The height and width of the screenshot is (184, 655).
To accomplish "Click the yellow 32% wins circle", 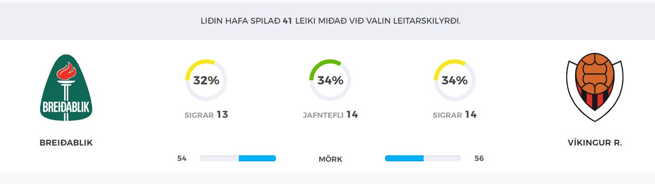I will point(206,80).
